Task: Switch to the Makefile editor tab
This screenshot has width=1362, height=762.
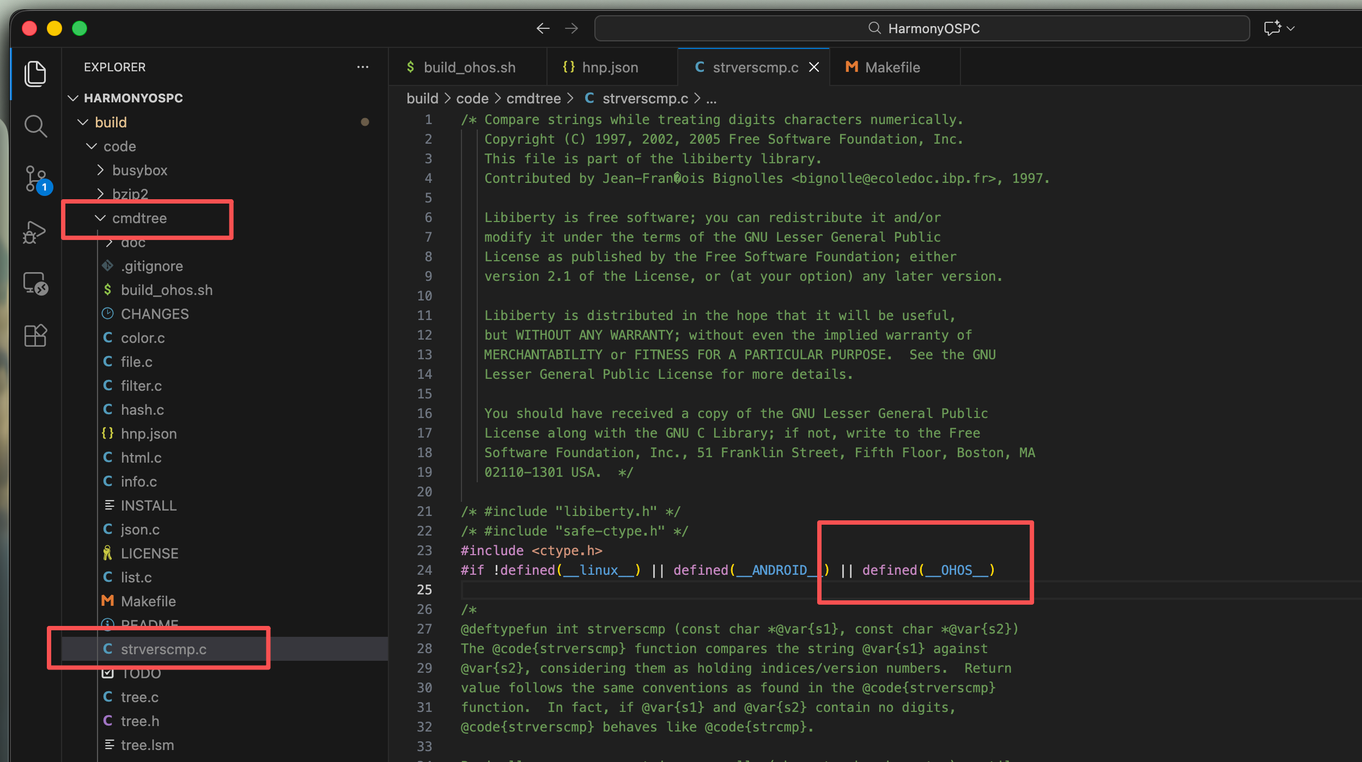Action: click(x=892, y=67)
